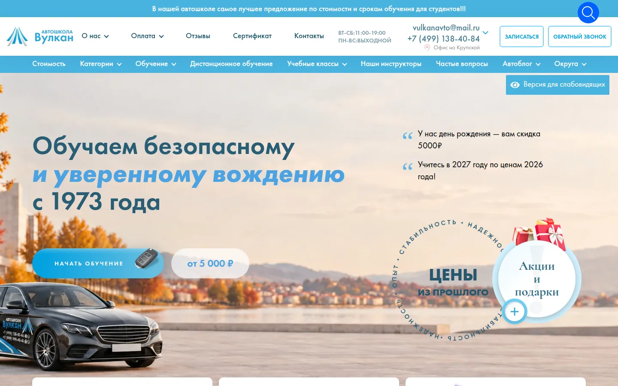Viewport: 618px width, 386px height.
Task: Open the Автоблог submenu
Action: click(x=521, y=64)
